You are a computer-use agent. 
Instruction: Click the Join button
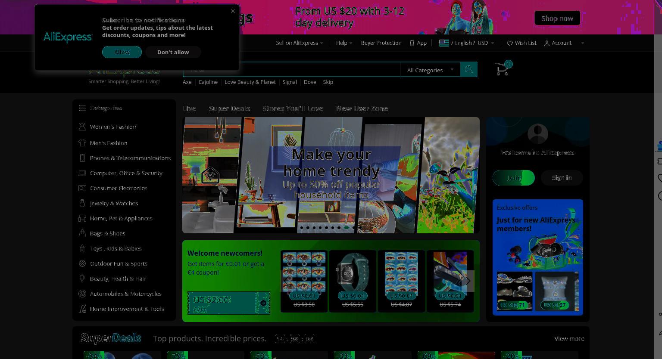tap(514, 178)
